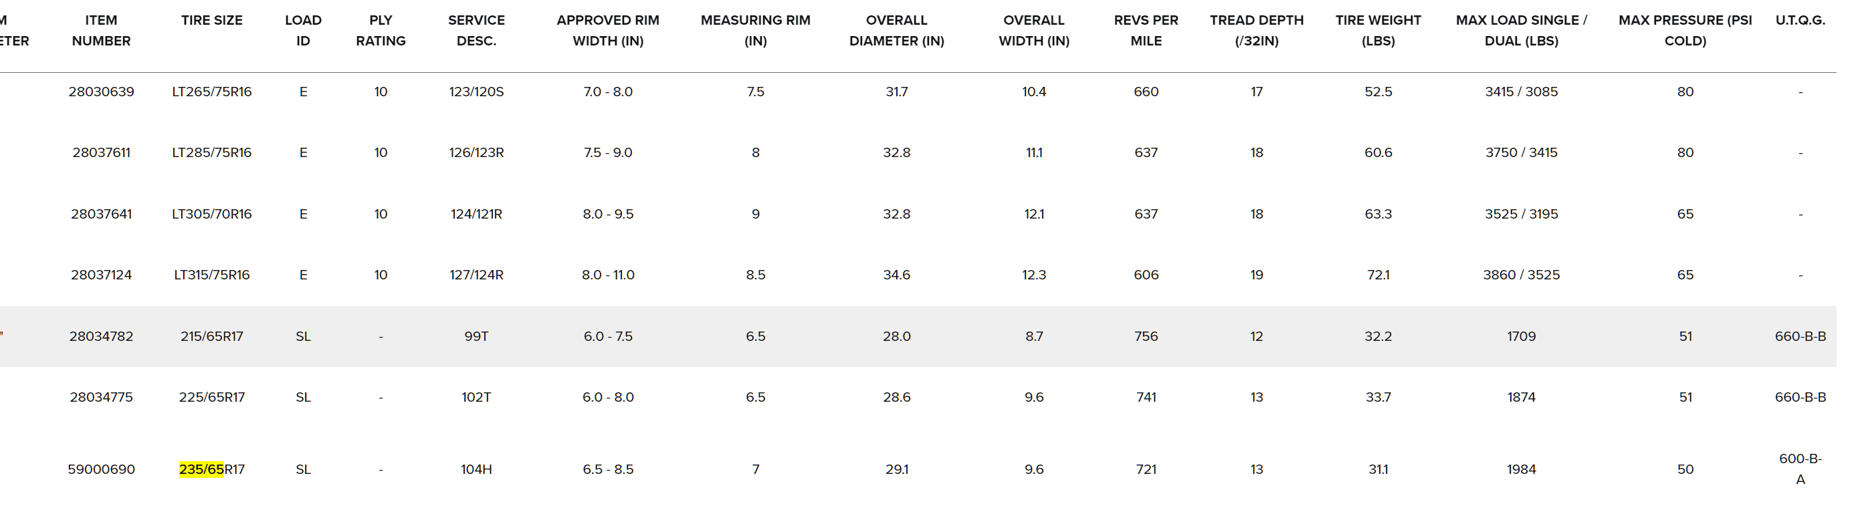The width and height of the screenshot is (1868, 510).
Task: Select the OVERALL DIAMETER column header
Action: pyautogui.click(x=896, y=31)
